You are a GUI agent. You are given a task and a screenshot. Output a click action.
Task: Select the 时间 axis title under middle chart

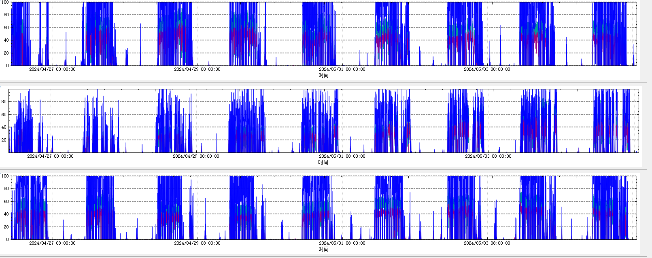coord(323,162)
